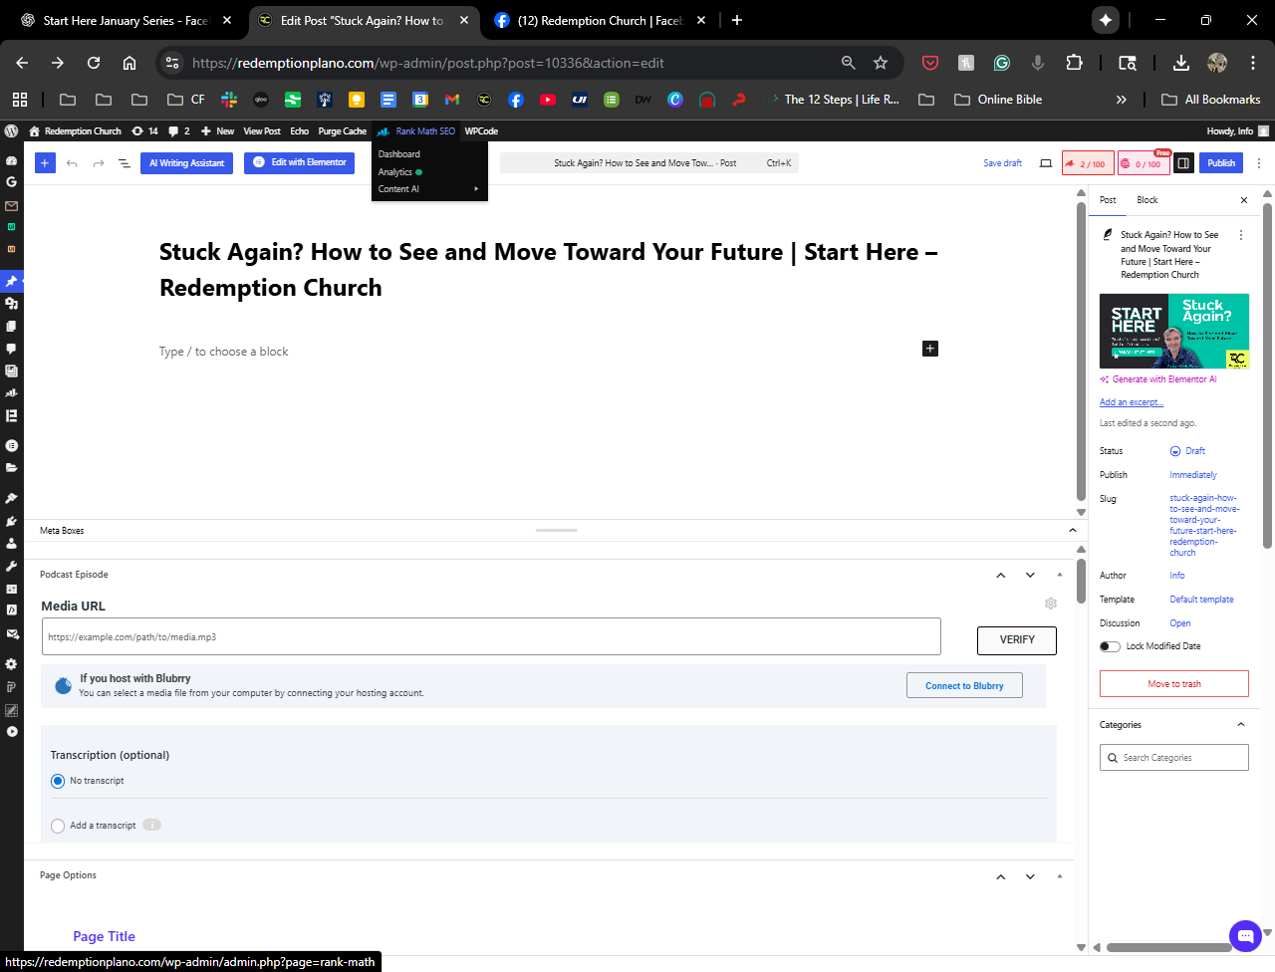Click the black add block plus icon
This screenshot has width=1275, height=972.
929,349
